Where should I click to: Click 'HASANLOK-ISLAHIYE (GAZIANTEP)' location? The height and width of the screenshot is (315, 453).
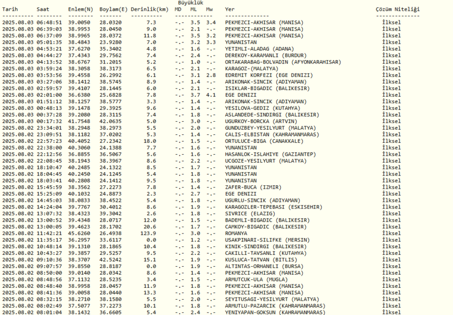[x=271, y=155]
